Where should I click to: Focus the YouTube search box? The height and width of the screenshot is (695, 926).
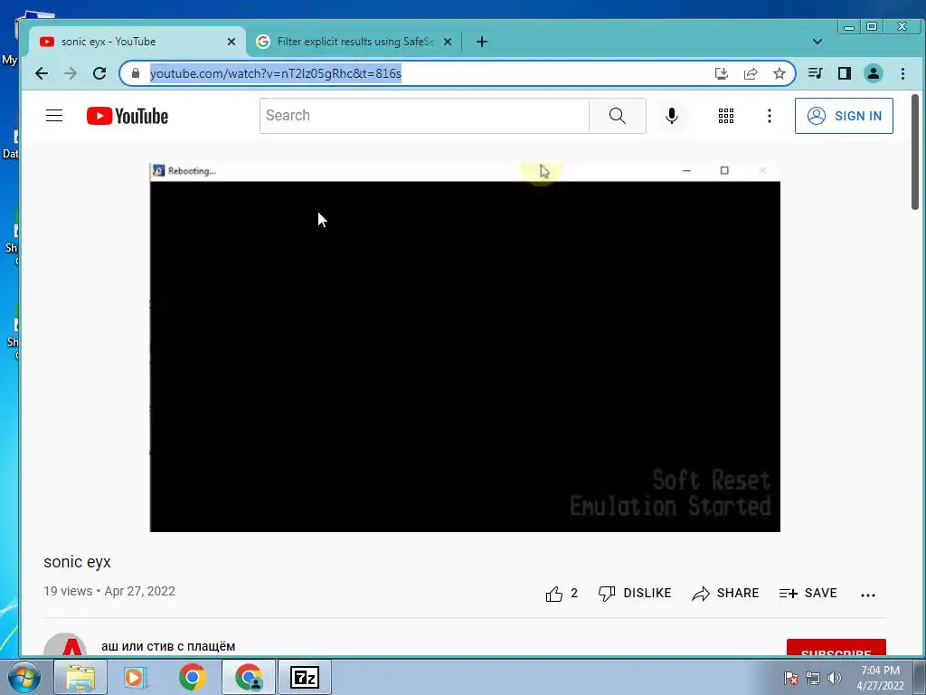[424, 115]
